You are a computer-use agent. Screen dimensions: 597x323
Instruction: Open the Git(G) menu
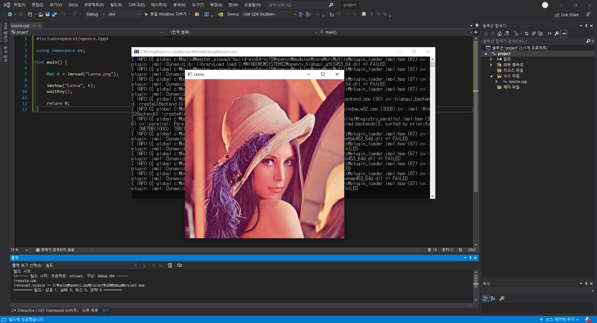pos(73,5)
